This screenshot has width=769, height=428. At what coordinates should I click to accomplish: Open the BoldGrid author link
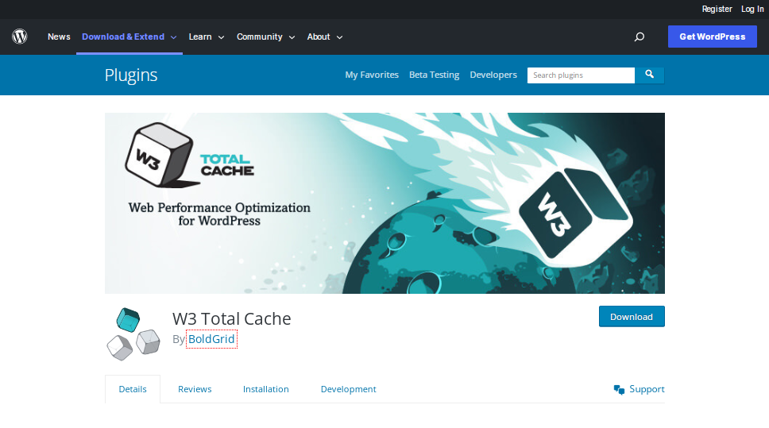(211, 339)
